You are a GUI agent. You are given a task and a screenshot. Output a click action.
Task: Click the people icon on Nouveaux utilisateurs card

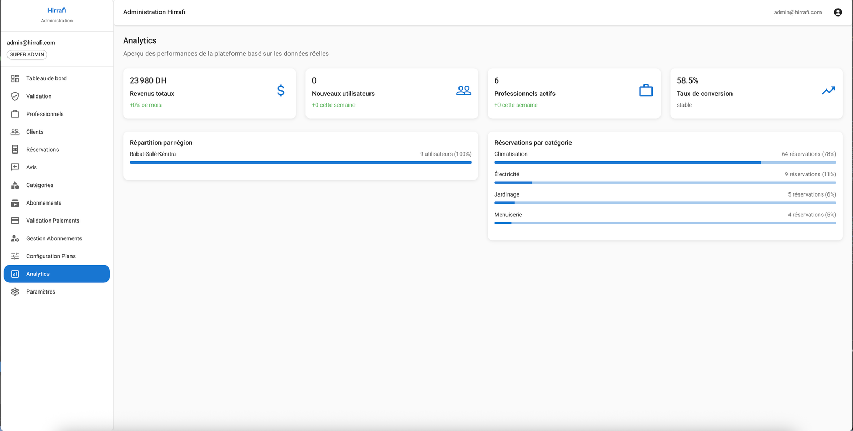click(x=464, y=91)
